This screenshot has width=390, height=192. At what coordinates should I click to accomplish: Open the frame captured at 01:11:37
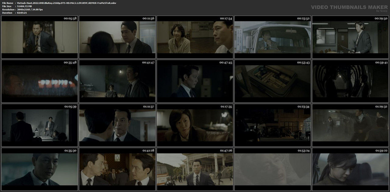click(117, 125)
